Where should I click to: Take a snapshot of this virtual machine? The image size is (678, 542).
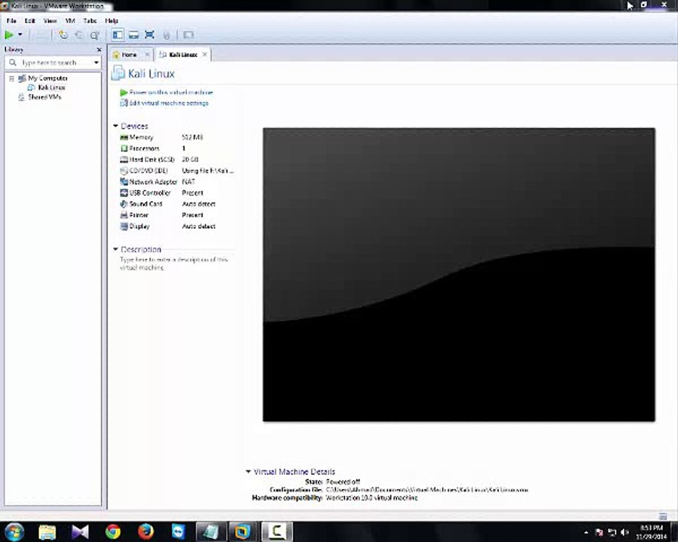click(x=63, y=35)
